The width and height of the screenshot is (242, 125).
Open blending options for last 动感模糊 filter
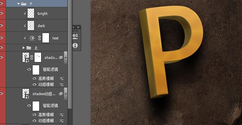tap(62, 121)
